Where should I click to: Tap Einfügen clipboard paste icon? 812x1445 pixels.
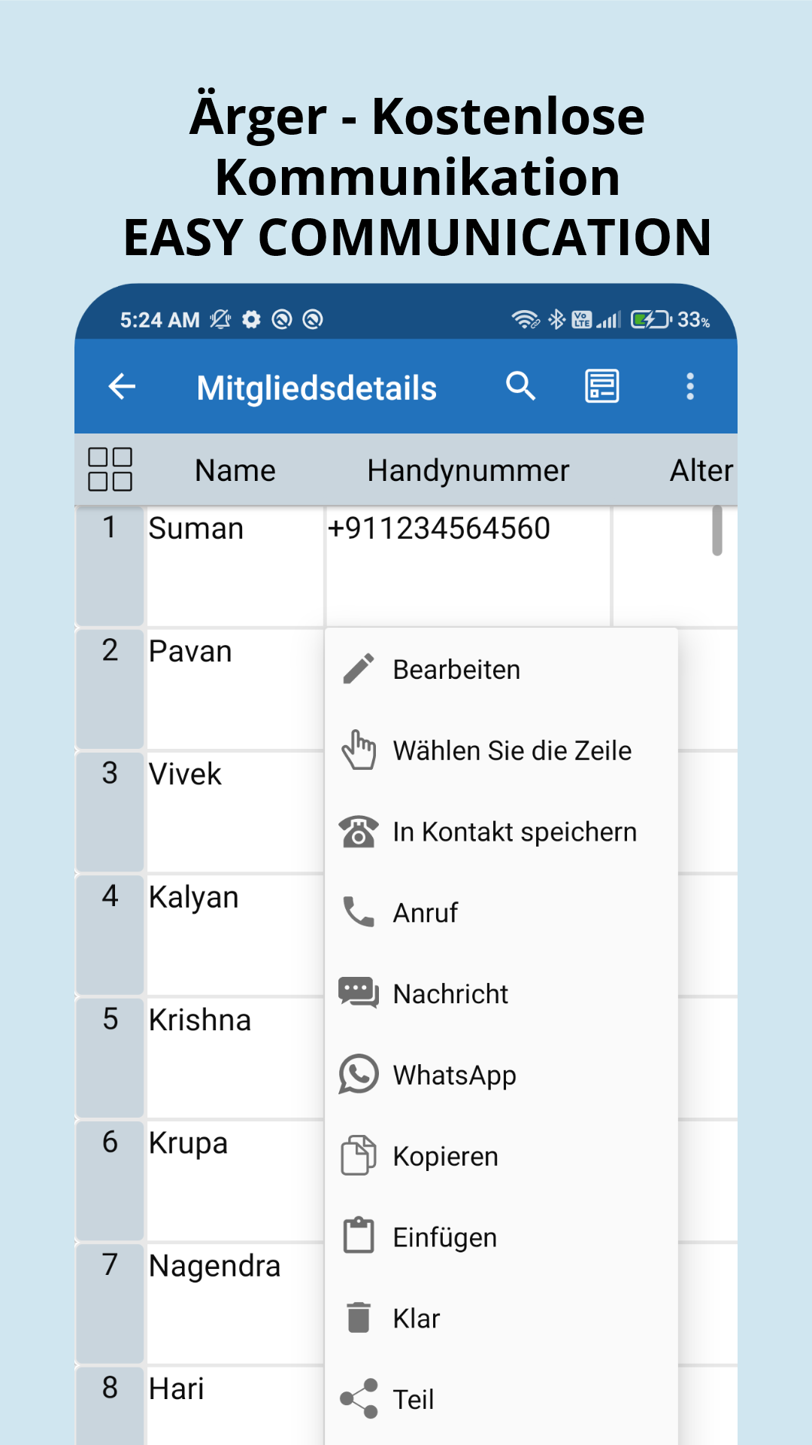pyautogui.click(x=359, y=1237)
